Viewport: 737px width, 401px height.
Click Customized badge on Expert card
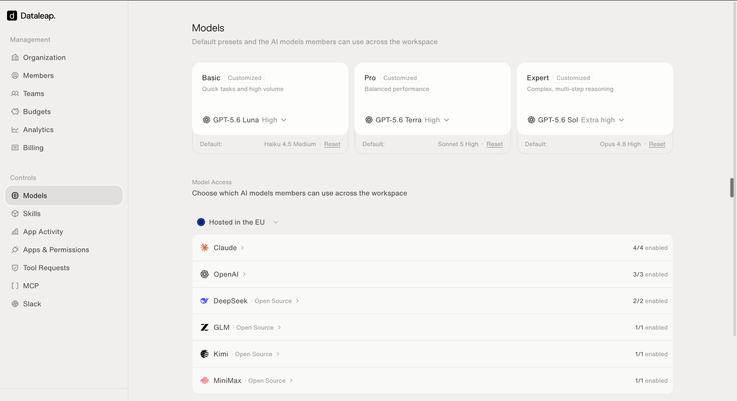573,78
